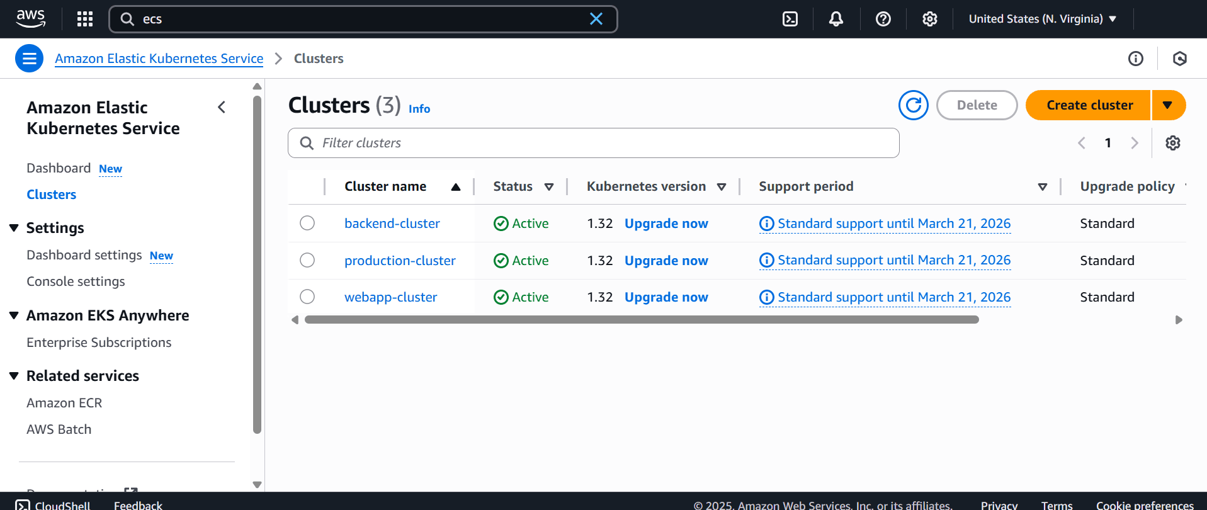Collapse the sidebar with left chevron

(x=222, y=108)
